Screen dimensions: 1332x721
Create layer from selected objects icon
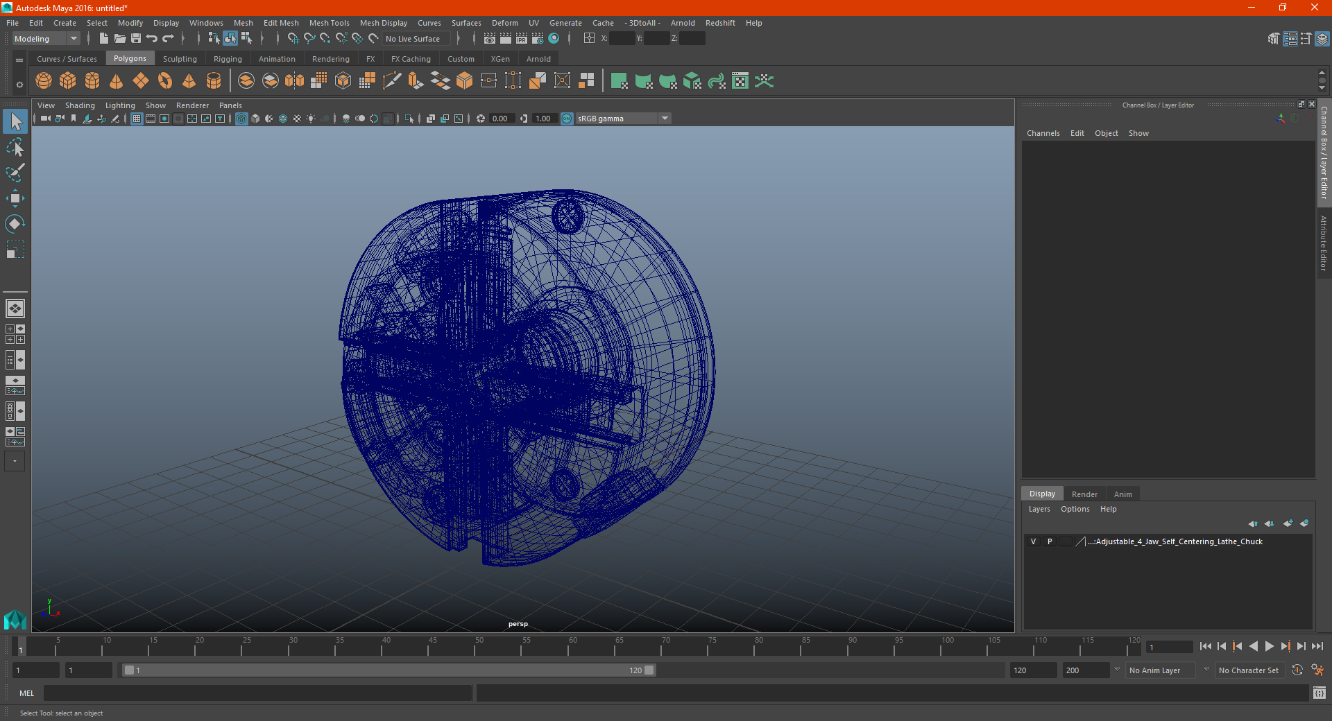pyautogui.click(x=1305, y=523)
